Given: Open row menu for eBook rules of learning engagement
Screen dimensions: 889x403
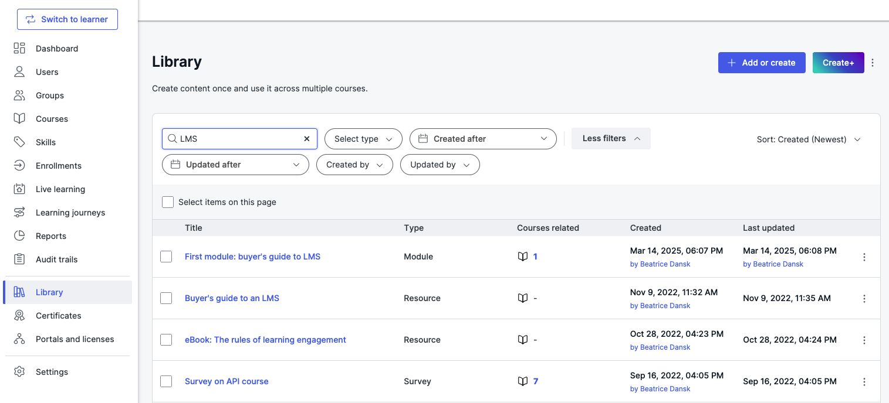Looking at the screenshot, I should tap(864, 340).
